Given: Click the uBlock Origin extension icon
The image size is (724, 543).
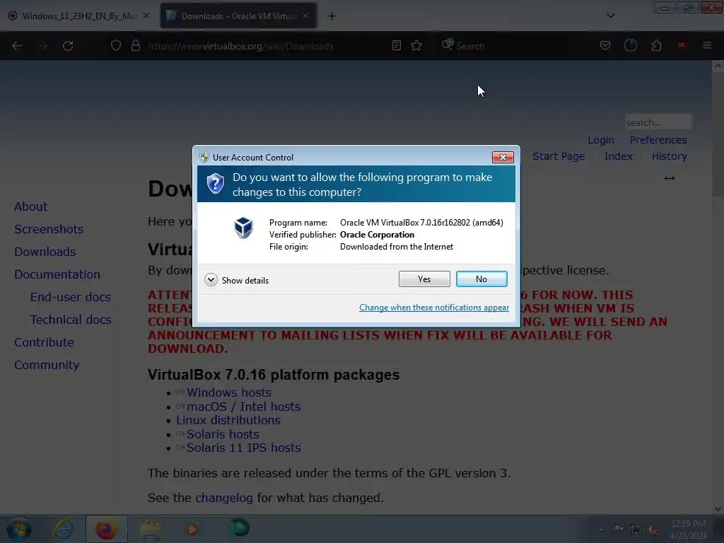Looking at the screenshot, I should click(x=682, y=45).
